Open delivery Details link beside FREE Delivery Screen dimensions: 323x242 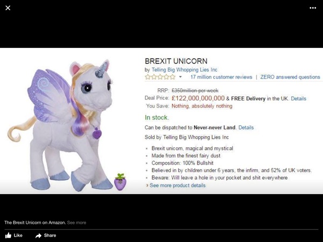click(298, 99)
